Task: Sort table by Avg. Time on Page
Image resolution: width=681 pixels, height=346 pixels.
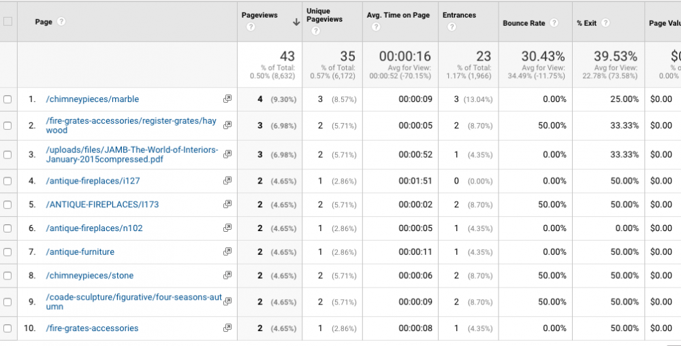Action: (x=398, y=15)
